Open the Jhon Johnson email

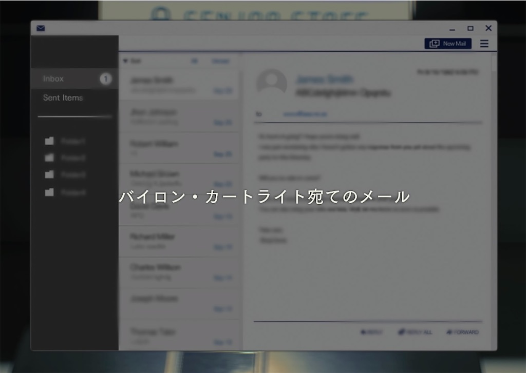click(x=179, y=116)
